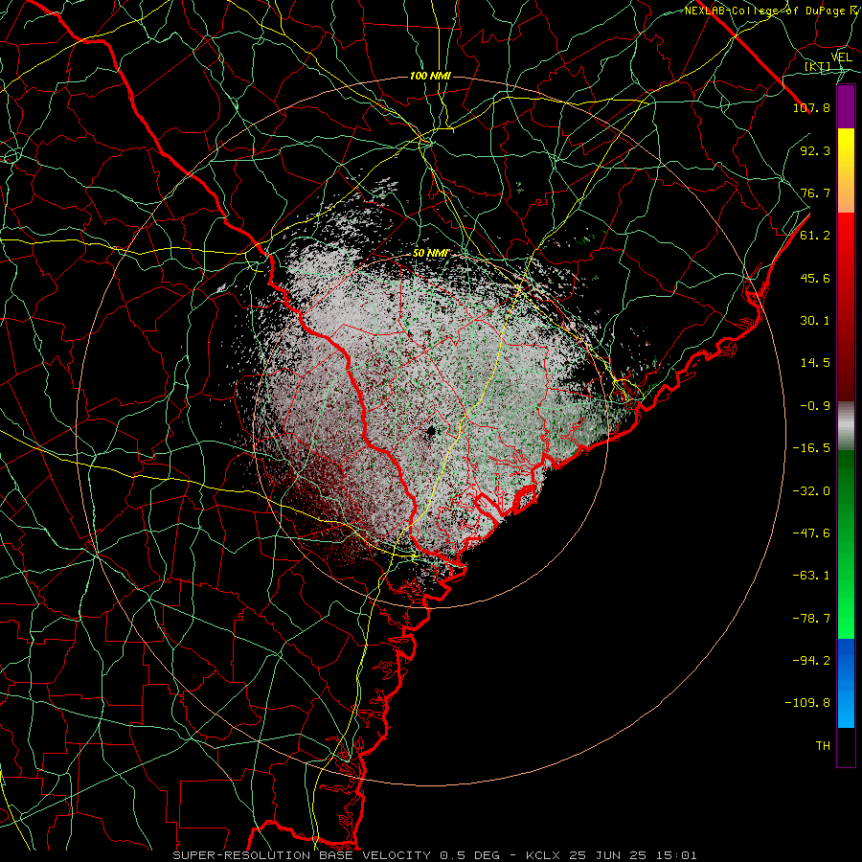Select the -78.7 velocity scale value
Viewport: 862px width, 862px height.
[x=811, y=619]
